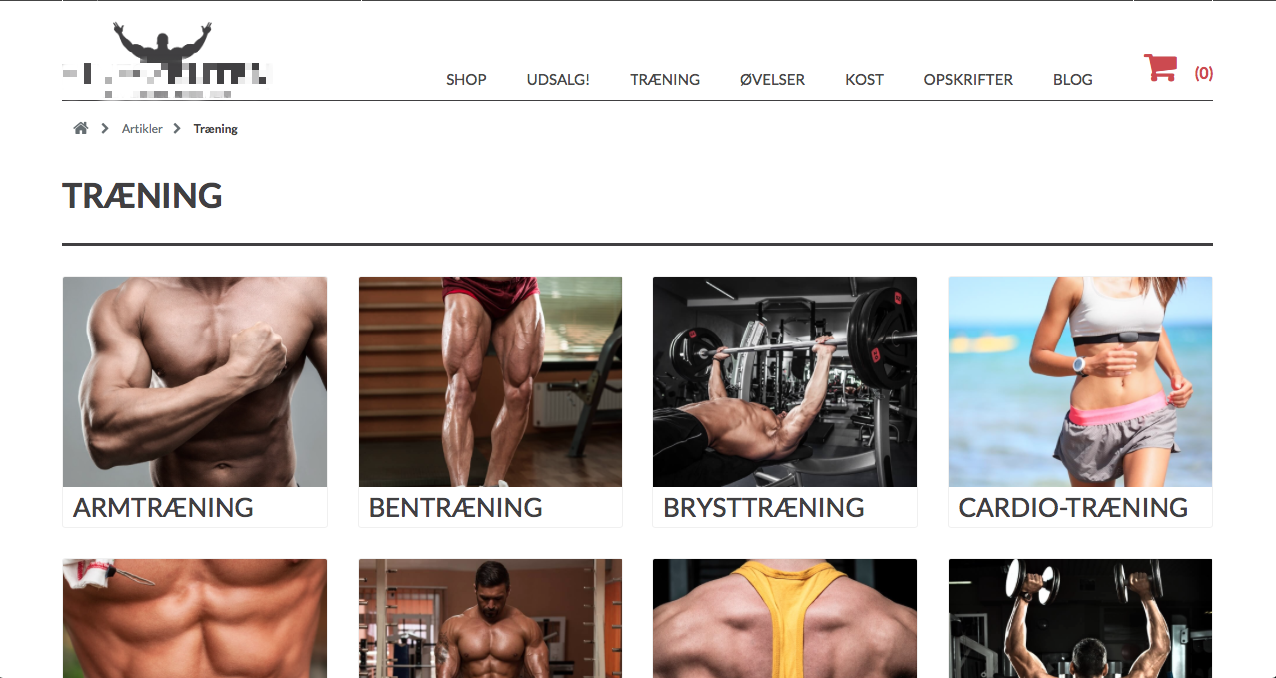Go to the home breadcrumb icon
The width and height of the screenshot is (1276, 678).
(81, 128)
